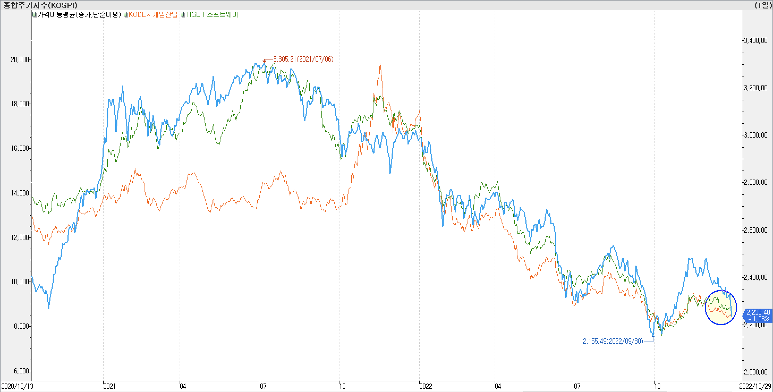Click the 2022/12/29 end date label
This screenshot has height=392, width=773.
(755, 386)
